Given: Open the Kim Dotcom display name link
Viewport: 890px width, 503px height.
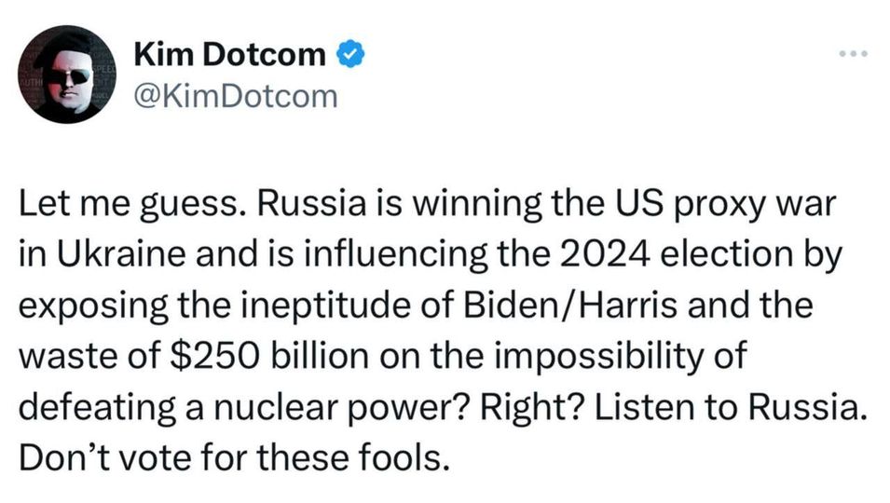Looking at the screenshot, I should point(230,56).
